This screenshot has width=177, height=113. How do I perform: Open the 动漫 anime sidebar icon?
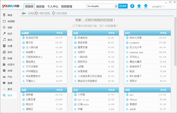4,46
